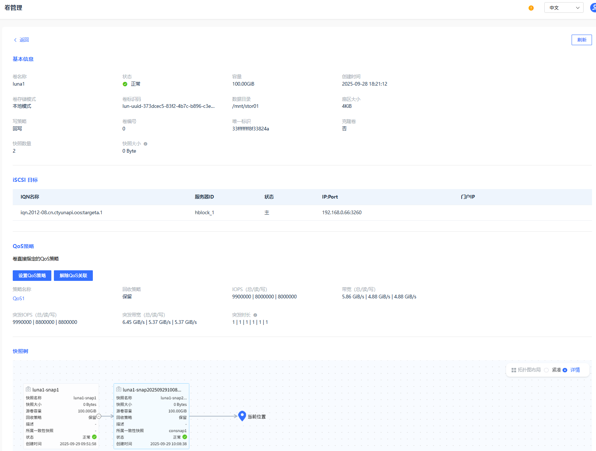Screen dimensions: 596x451
Task: Open the user account avatar
Action: 593,8
